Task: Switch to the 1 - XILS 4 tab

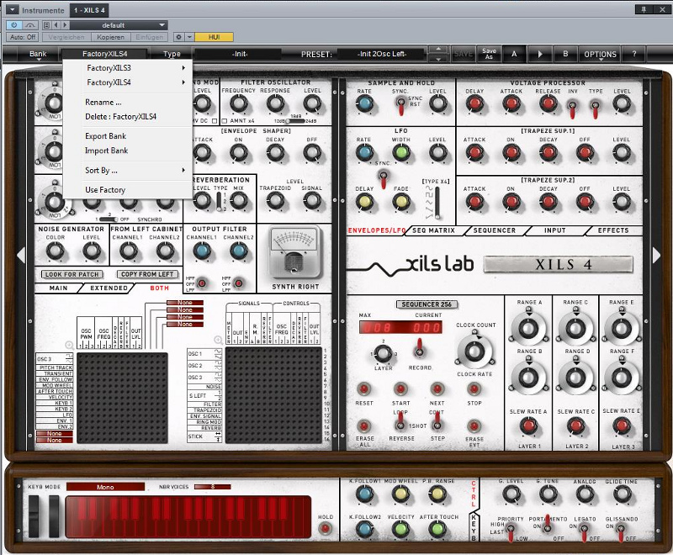Action: [x=89, y=10]
